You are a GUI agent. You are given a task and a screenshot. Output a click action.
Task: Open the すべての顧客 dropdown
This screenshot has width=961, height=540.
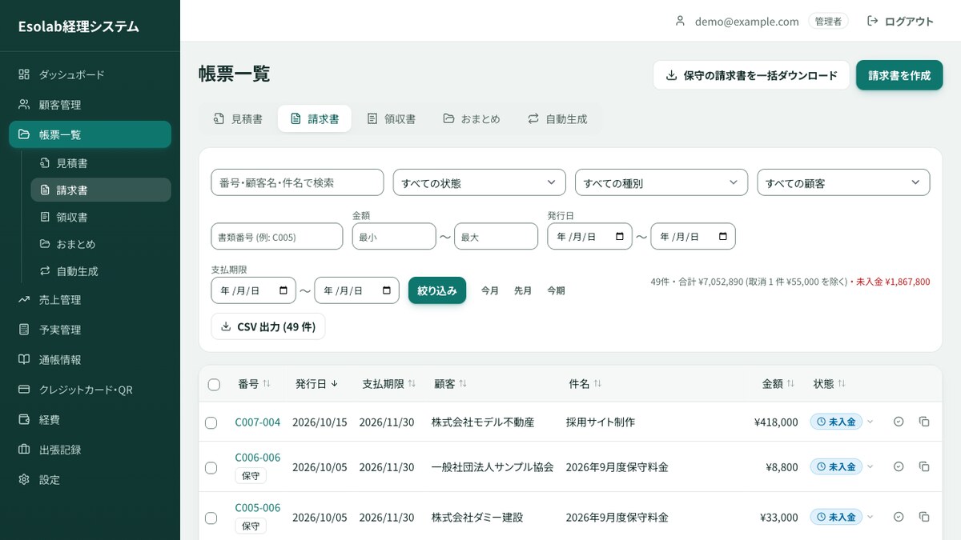[x=843, y=182]
